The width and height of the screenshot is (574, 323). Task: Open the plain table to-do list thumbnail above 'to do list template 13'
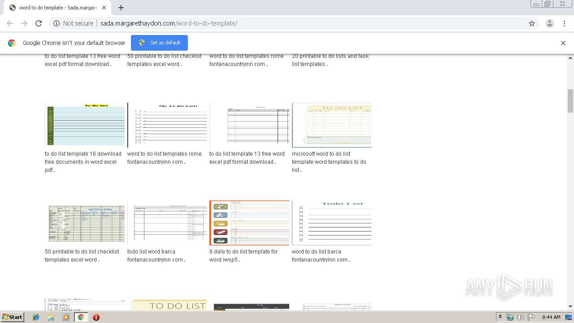249,125
